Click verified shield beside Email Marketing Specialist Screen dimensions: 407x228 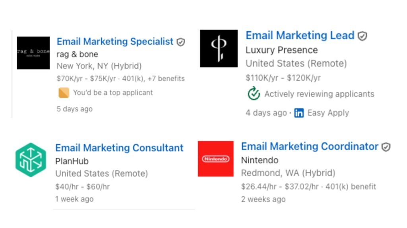tap(181, 42)
